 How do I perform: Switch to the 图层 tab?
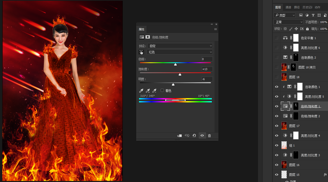[278, 7]
